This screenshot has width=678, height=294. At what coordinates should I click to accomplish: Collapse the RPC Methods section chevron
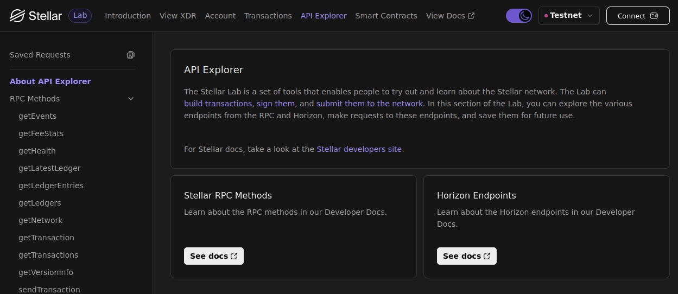coord(131,99)
